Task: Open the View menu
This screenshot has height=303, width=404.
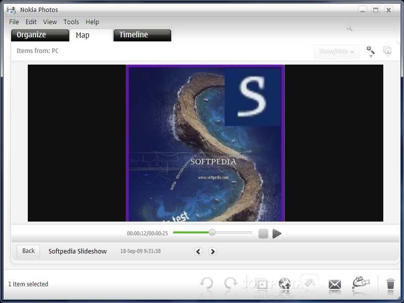Action: (x=50, y=22)
